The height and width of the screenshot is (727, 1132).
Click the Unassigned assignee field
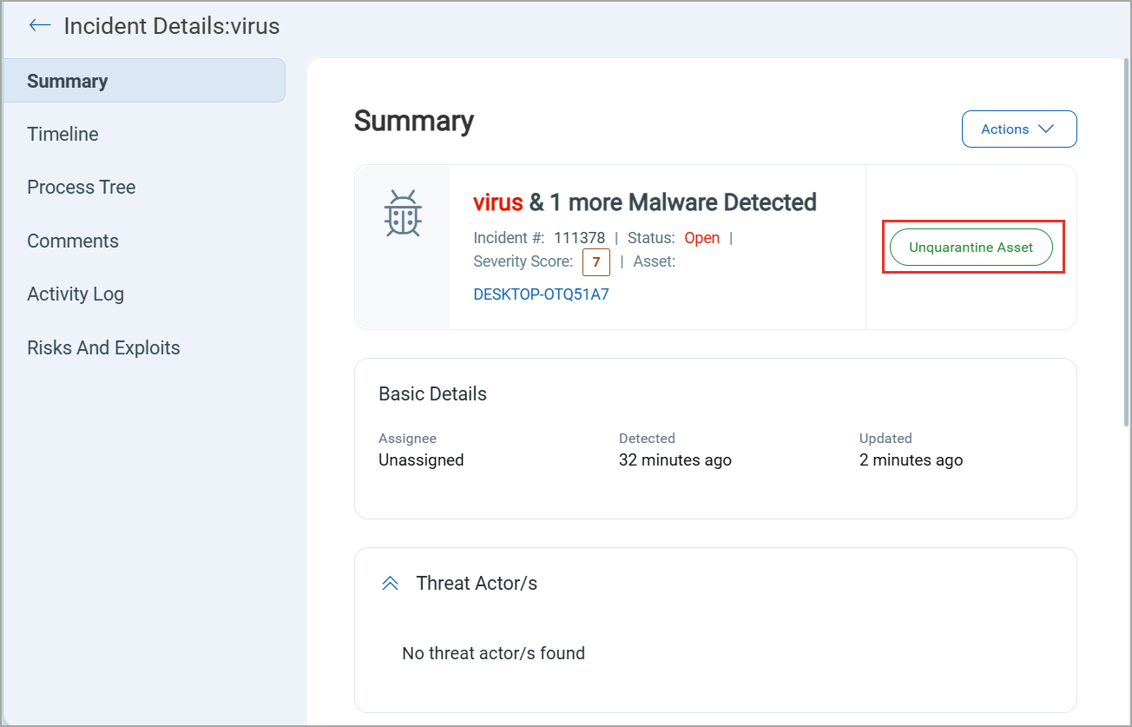pos(421,459)
